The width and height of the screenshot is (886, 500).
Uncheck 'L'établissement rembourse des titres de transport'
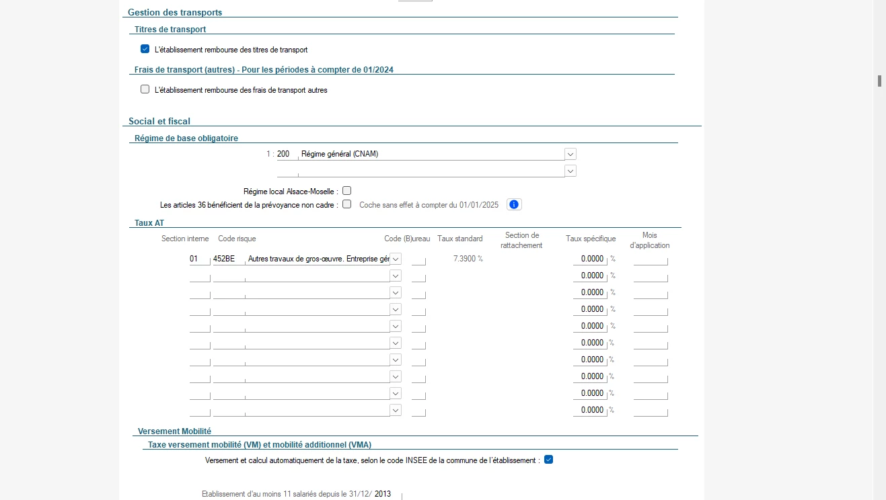click(145, 49)
